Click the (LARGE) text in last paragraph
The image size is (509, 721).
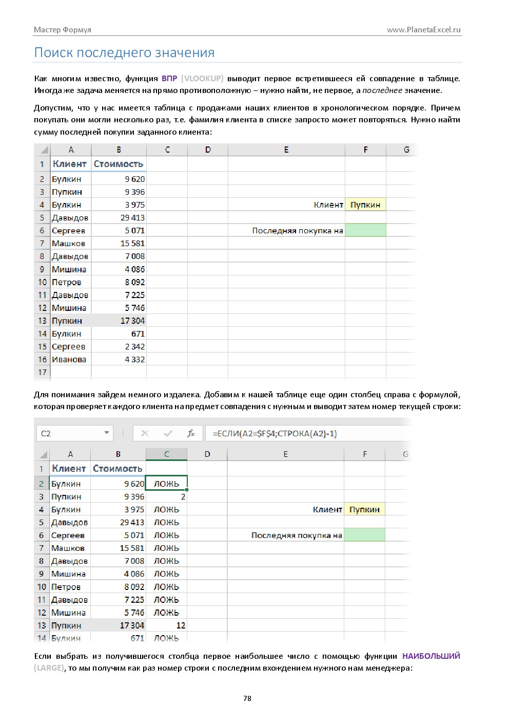(49, 668)
